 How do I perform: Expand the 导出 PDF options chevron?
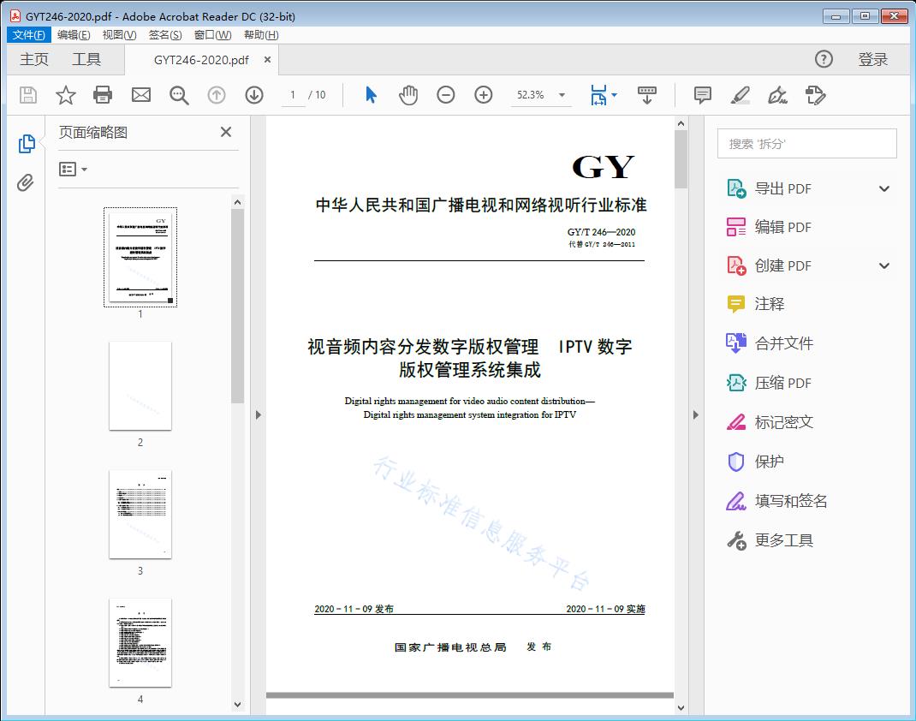pyautogui.click(x=883, y=188)
